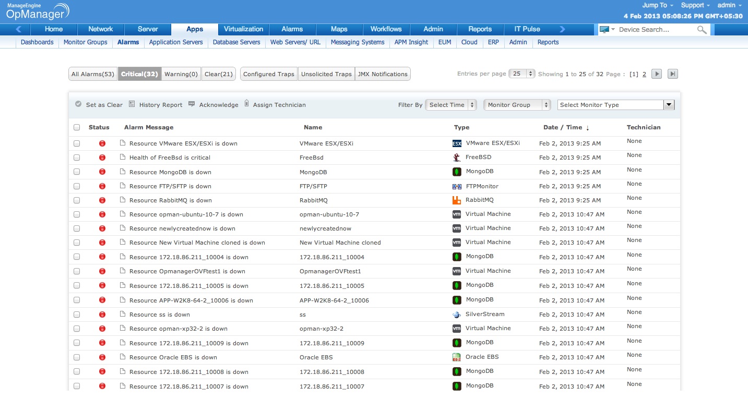
Task: Click the RabbitMQ type icon
Action: (x=457, y=200)
